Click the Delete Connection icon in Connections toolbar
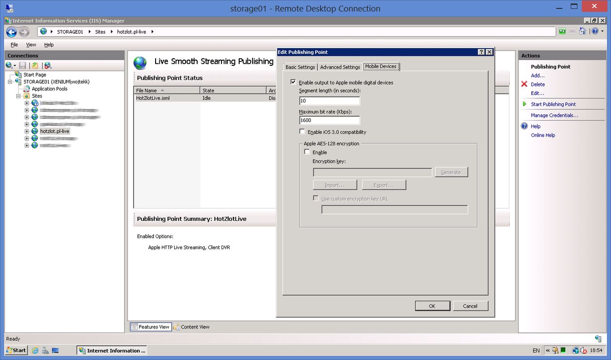Viewport: 611px width, 360px height. coord(48,65)
